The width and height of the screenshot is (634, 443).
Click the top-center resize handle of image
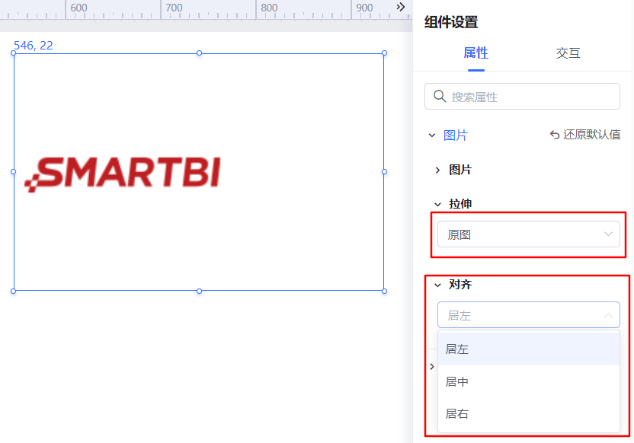click(x=199, y=53)
